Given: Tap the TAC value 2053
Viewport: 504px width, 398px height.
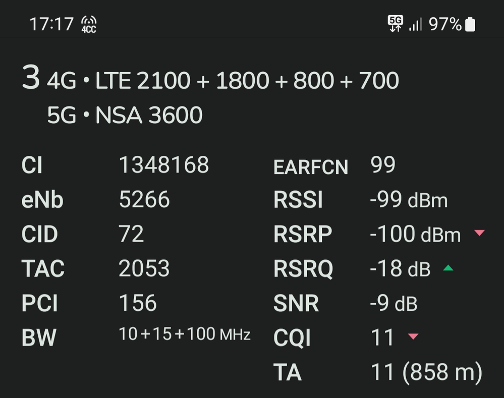Looking at the screenshot, I should pyautogui.click(x=144, y=268).
